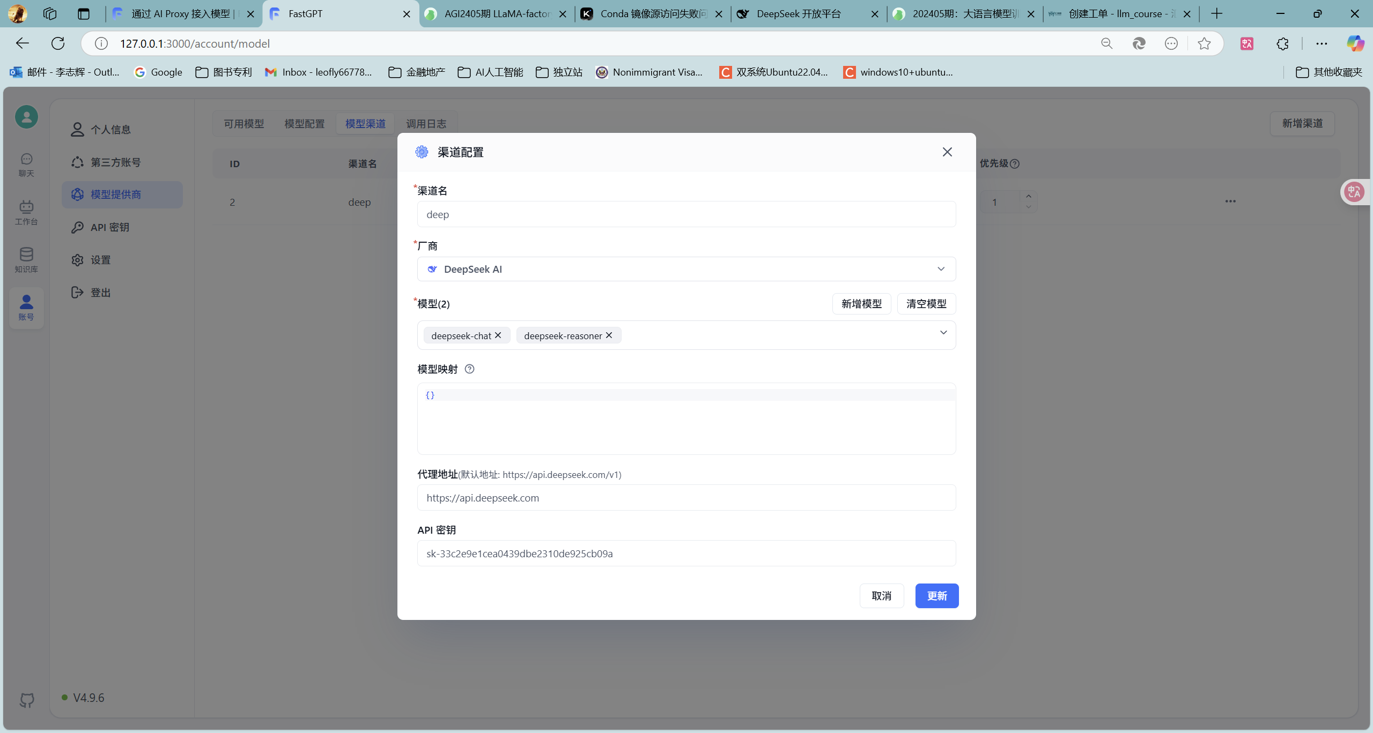The height and width of the screenshot is (733, 1373).
Task: Open the 工作台 workbench sidebar icon
Action: click(26, 212)
